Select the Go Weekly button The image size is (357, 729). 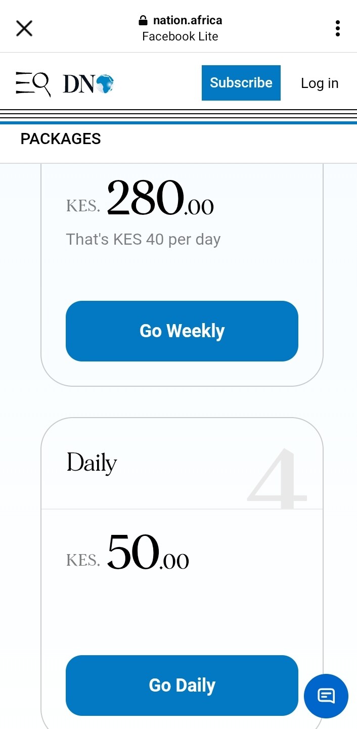coord(182,331)
